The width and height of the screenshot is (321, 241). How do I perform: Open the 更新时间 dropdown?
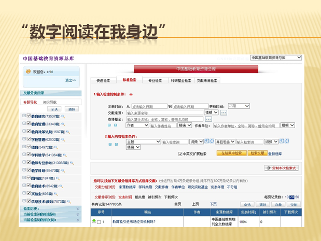pyautogui.click(x=239, y=106)
